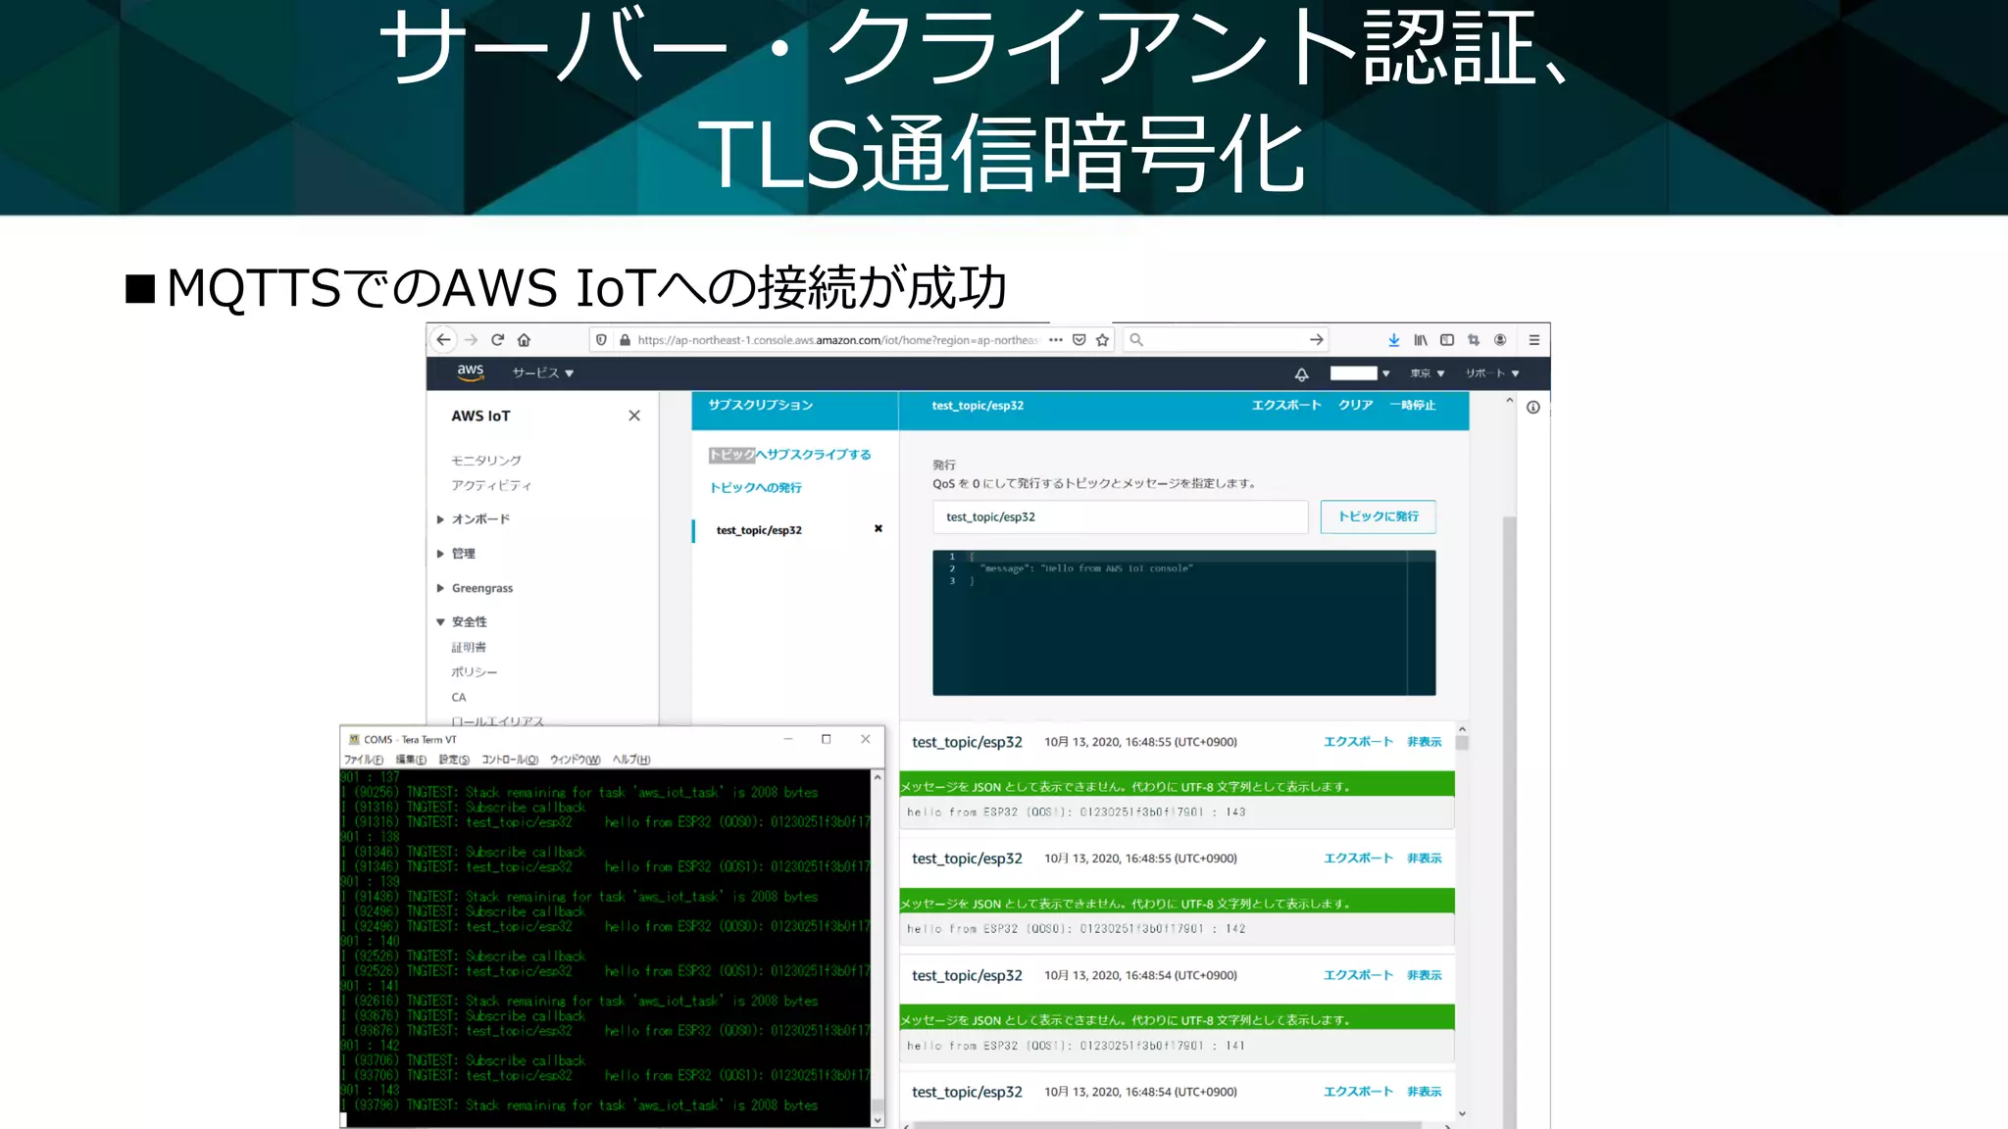Open CA in the sidebar
The image size is (2008, 1129).
click(459, 698)
